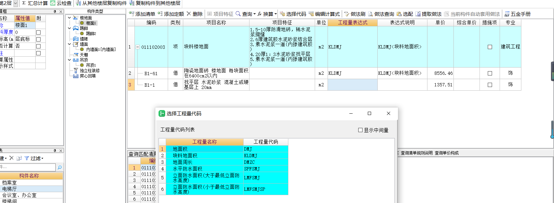Image resolution: width=554 pixels, height=203 pixels.
Task: Select 块料地面积 KLDMJ code row
Action: (x=223, y=156)
